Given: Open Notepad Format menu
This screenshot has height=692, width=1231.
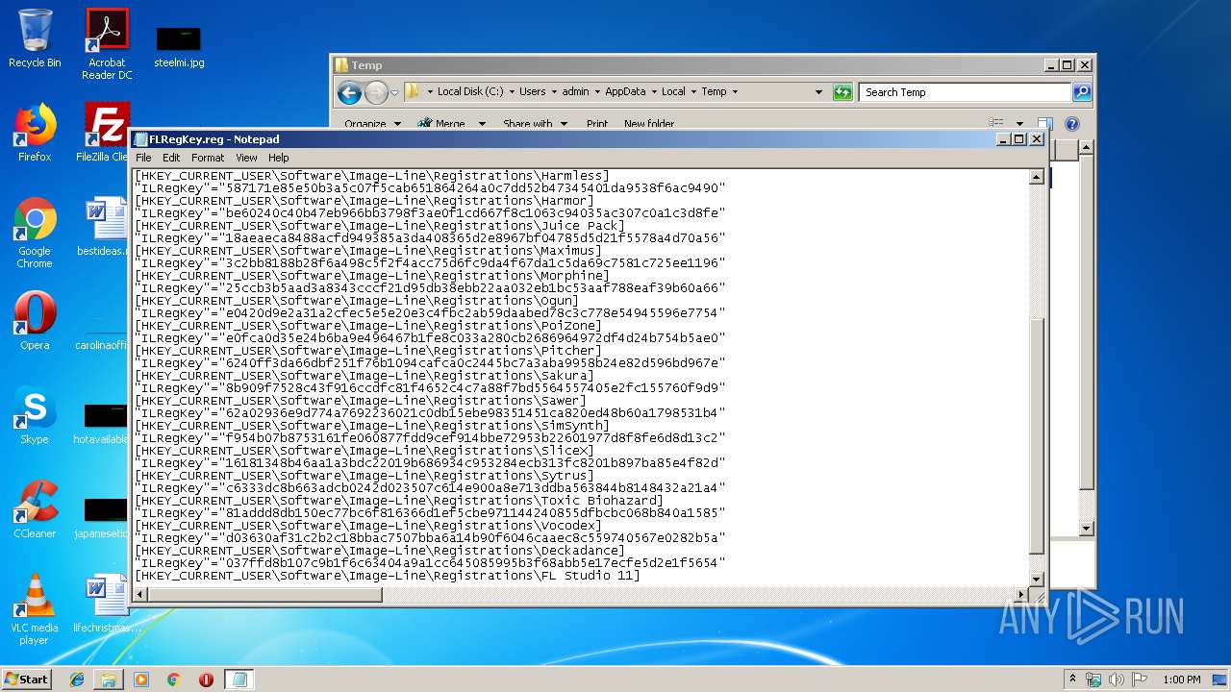Looking at the screenshot, I should point(208,158).
